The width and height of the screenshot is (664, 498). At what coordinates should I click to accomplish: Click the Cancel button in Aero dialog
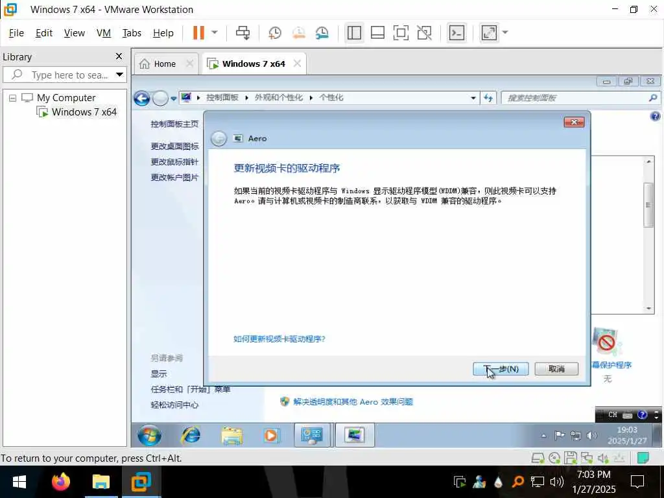556,369
